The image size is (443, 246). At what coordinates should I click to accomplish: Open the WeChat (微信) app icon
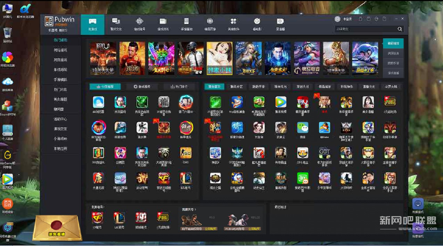(x=303, y=127)
